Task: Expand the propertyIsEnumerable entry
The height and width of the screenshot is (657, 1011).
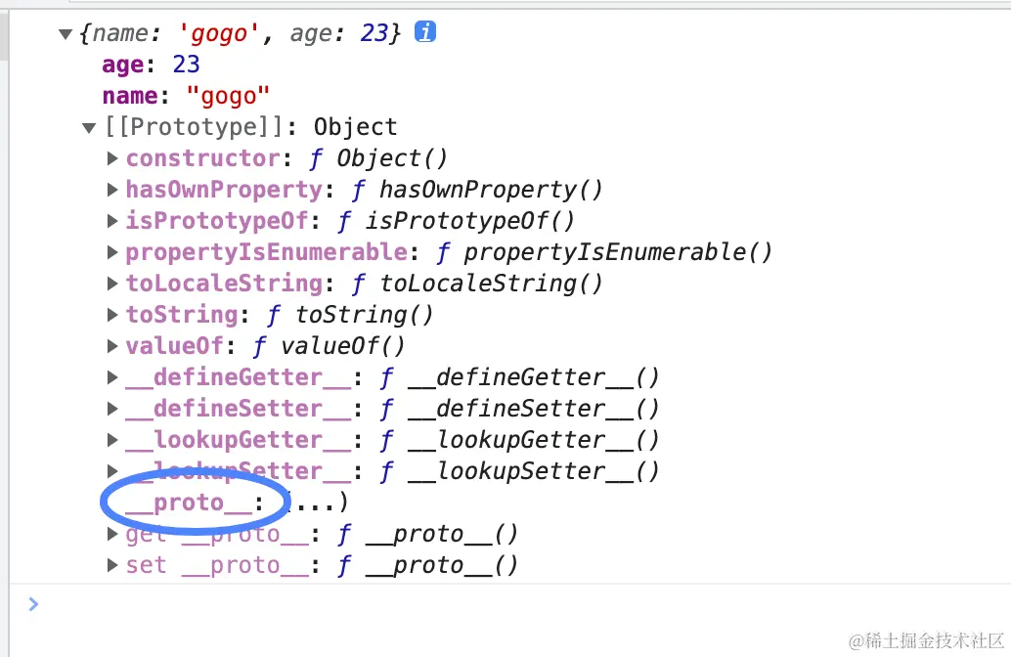Action: click(112, 252)
